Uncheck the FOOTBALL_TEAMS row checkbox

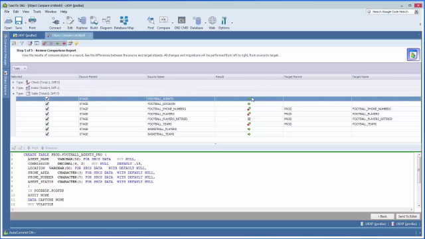tap(47, 124)
